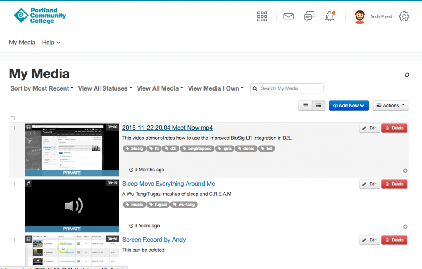Switch to list view layout
Image resolution: width=422 pixels, height=269 pixels.
305,105
